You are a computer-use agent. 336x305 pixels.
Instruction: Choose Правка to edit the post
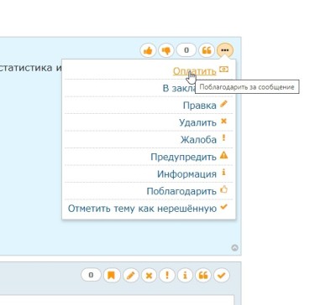[x=199, y=106]
